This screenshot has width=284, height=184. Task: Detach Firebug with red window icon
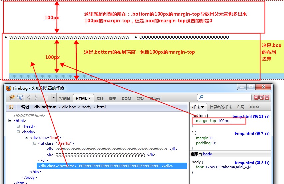[262, 98]
